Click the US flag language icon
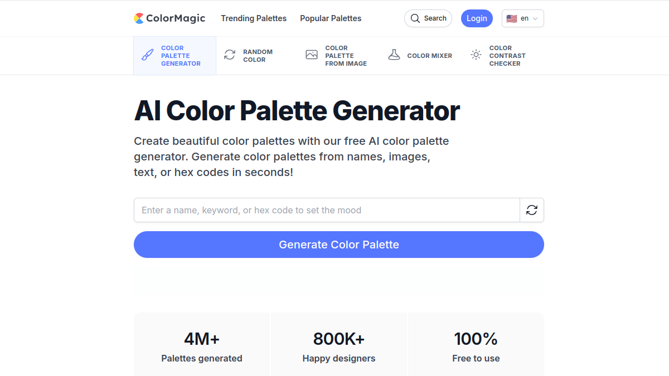This screenshot has width=669, height=376. point(512,18)
